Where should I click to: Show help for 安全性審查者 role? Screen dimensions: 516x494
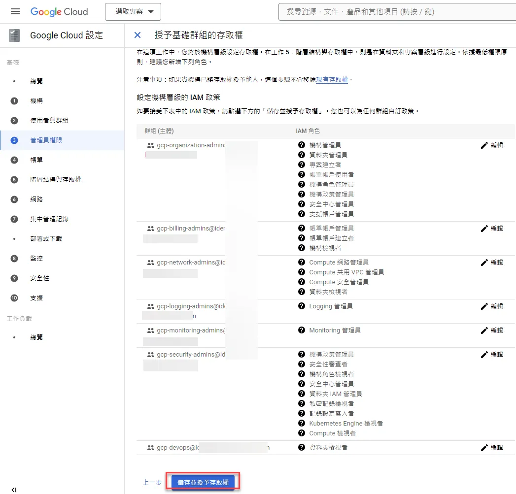[x=302, y=364]
